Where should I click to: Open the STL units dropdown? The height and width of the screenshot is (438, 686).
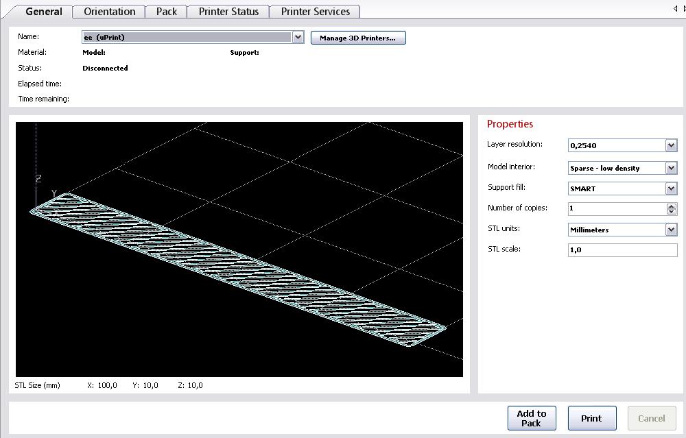tap(671, 230)
